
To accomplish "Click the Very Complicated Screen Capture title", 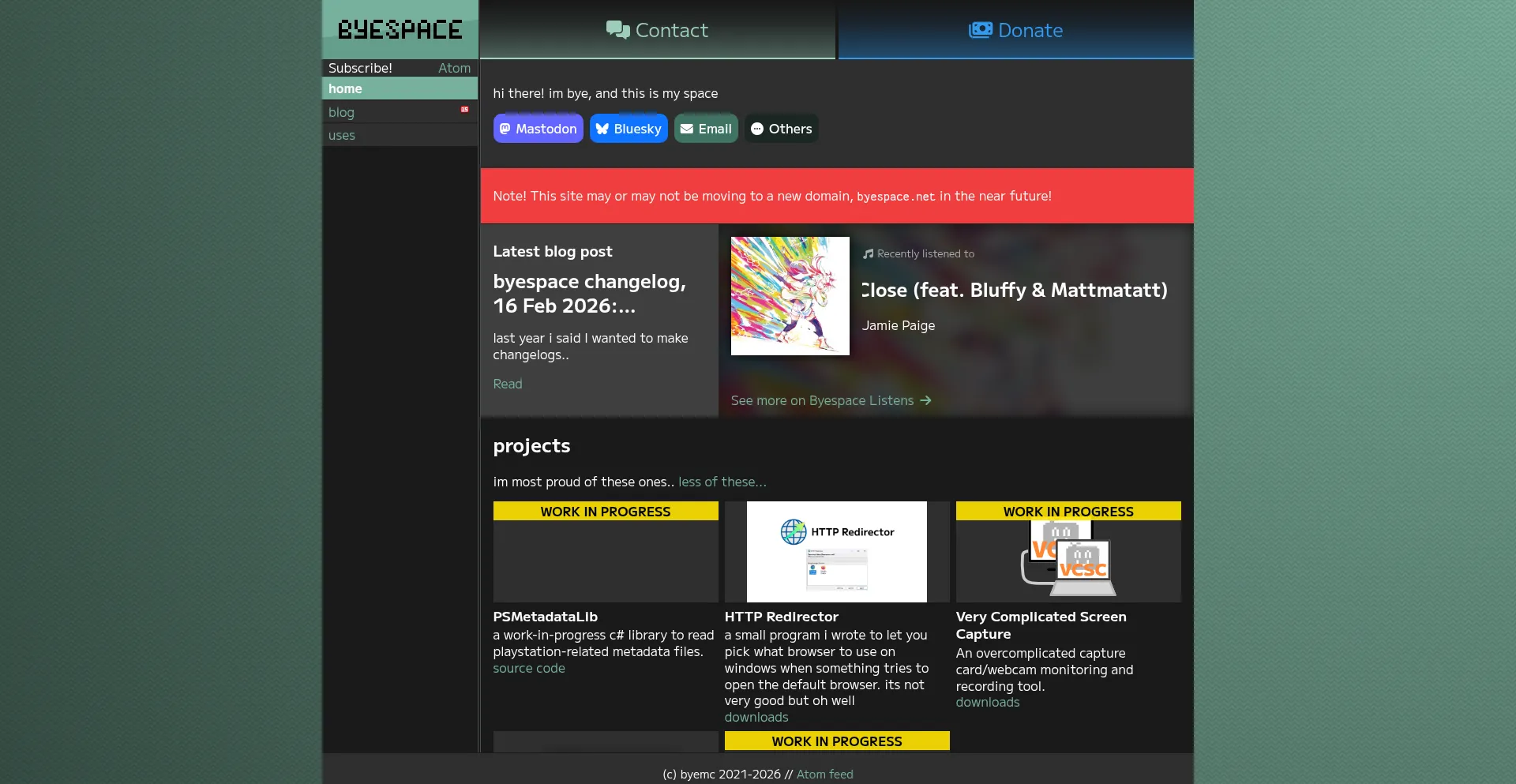I will 1041,625.
